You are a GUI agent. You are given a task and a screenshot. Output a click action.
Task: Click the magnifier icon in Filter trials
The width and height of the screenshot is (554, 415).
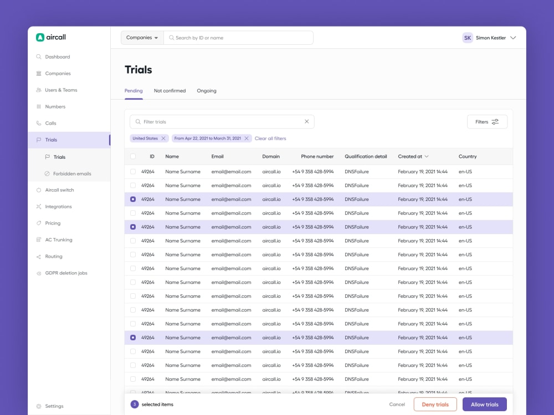point(138,122)
